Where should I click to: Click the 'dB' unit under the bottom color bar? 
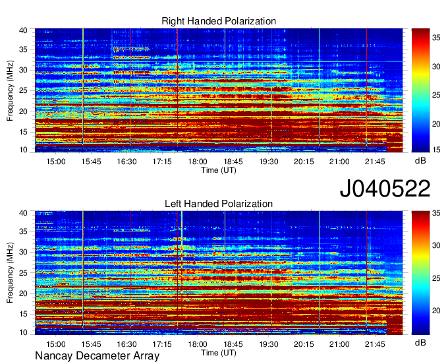tap(420, 342)
